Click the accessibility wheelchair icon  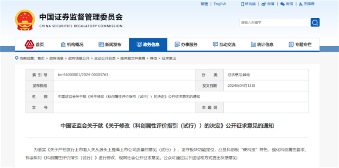click(301, 4)
